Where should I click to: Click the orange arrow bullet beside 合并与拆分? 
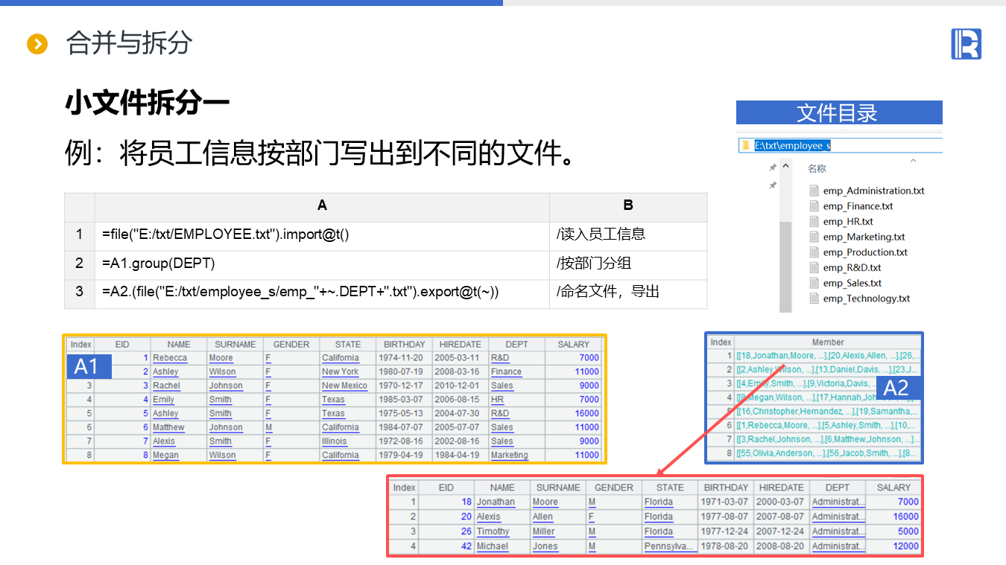click(37, 44)
